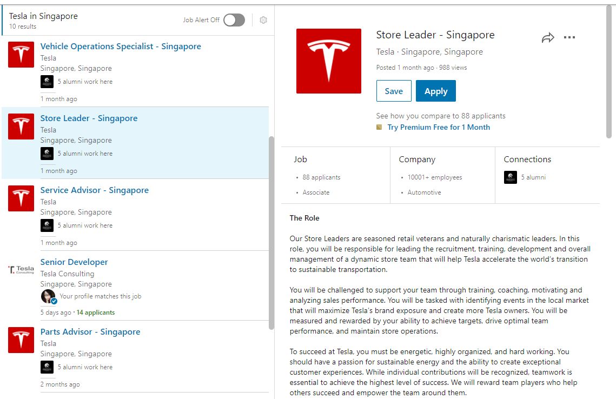Click 'See how you compare to 88 applicants'
This screenshot has width=616, height=399.
(x=440, y=116)
